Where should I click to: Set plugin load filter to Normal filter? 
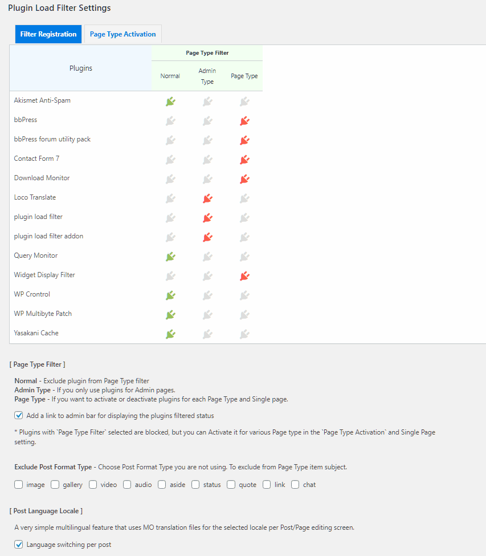click(x=170, y=217)
